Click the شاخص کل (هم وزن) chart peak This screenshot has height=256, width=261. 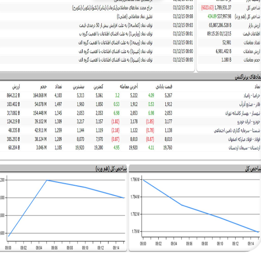47,180
